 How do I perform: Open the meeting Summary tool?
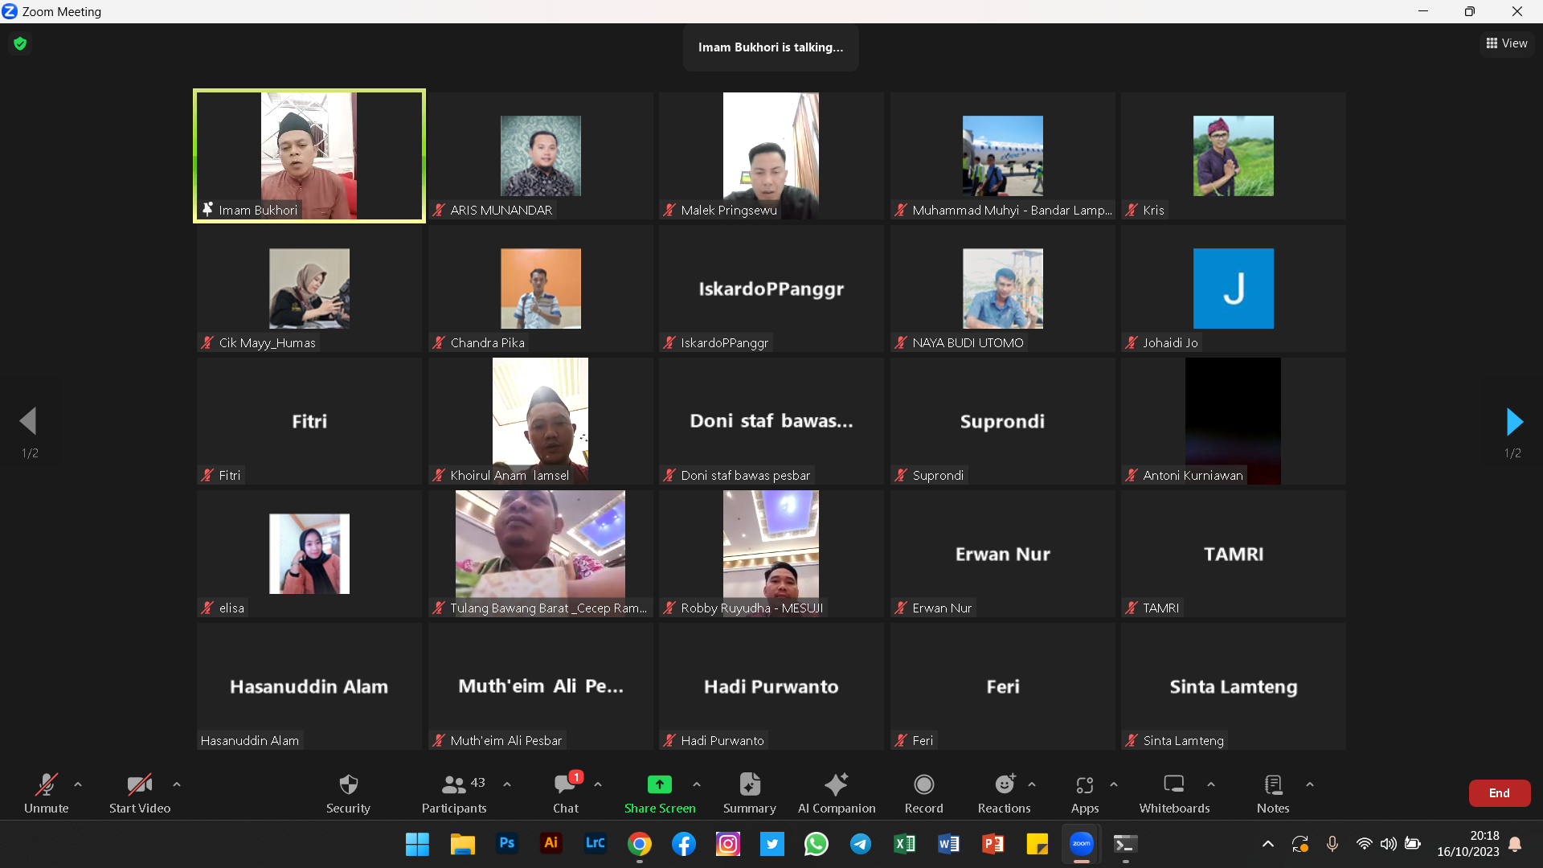click(749, 784)
